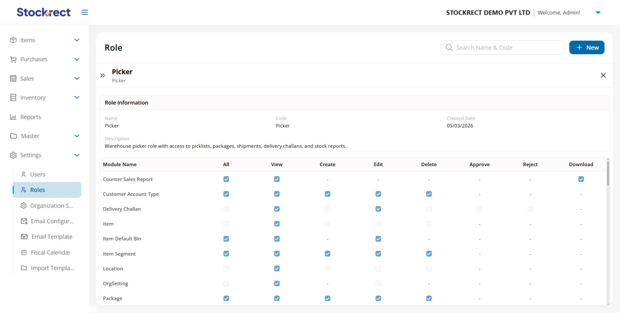Toggle Edit checkbox for Item Default Bin
Viewport: 620px width, 313px height.
coord(378,239)
